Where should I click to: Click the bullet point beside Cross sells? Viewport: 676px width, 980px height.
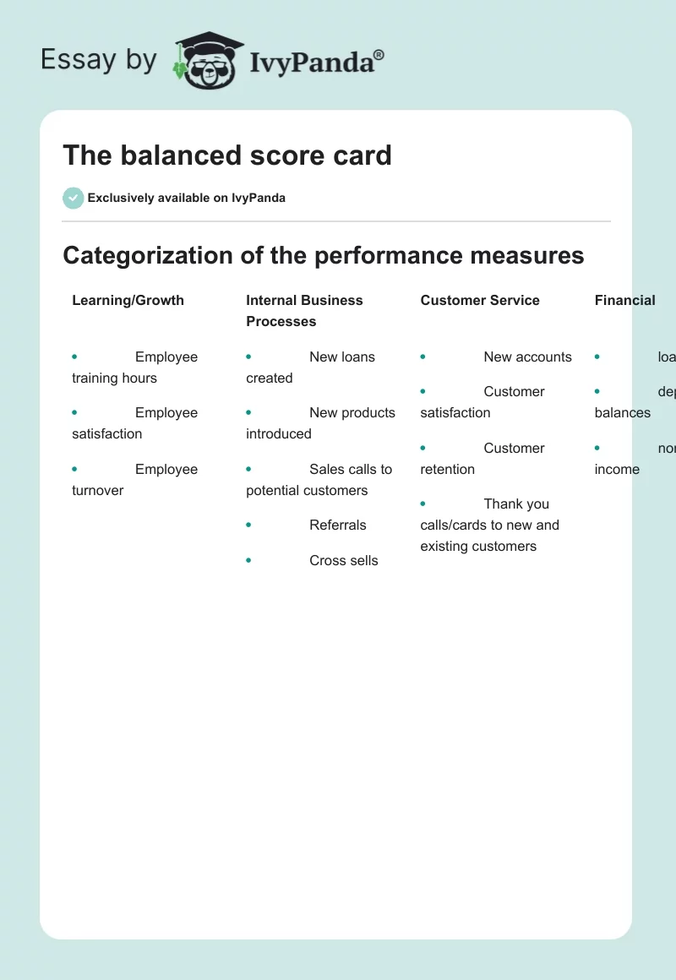coord(248,560)
